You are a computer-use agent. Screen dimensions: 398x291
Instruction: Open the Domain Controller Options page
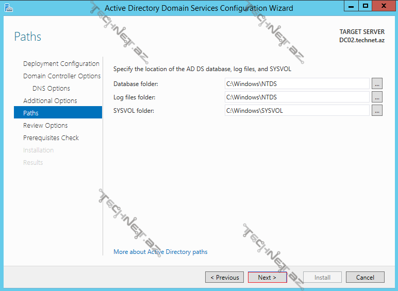(x=62, y=76)
